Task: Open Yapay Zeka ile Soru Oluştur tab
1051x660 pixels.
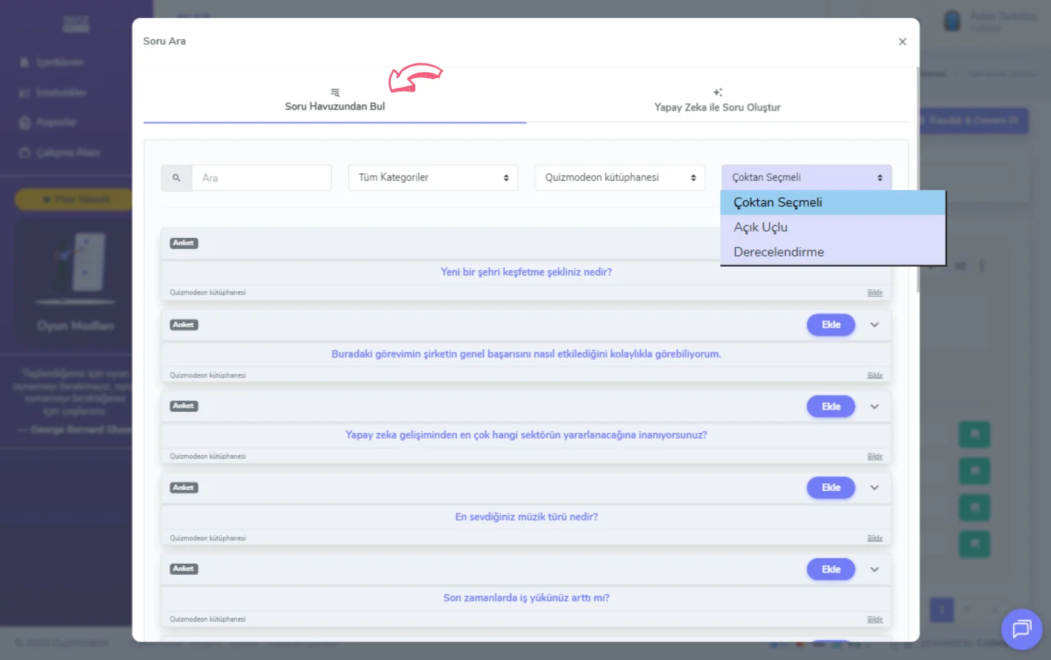Action: coord(717,101)
